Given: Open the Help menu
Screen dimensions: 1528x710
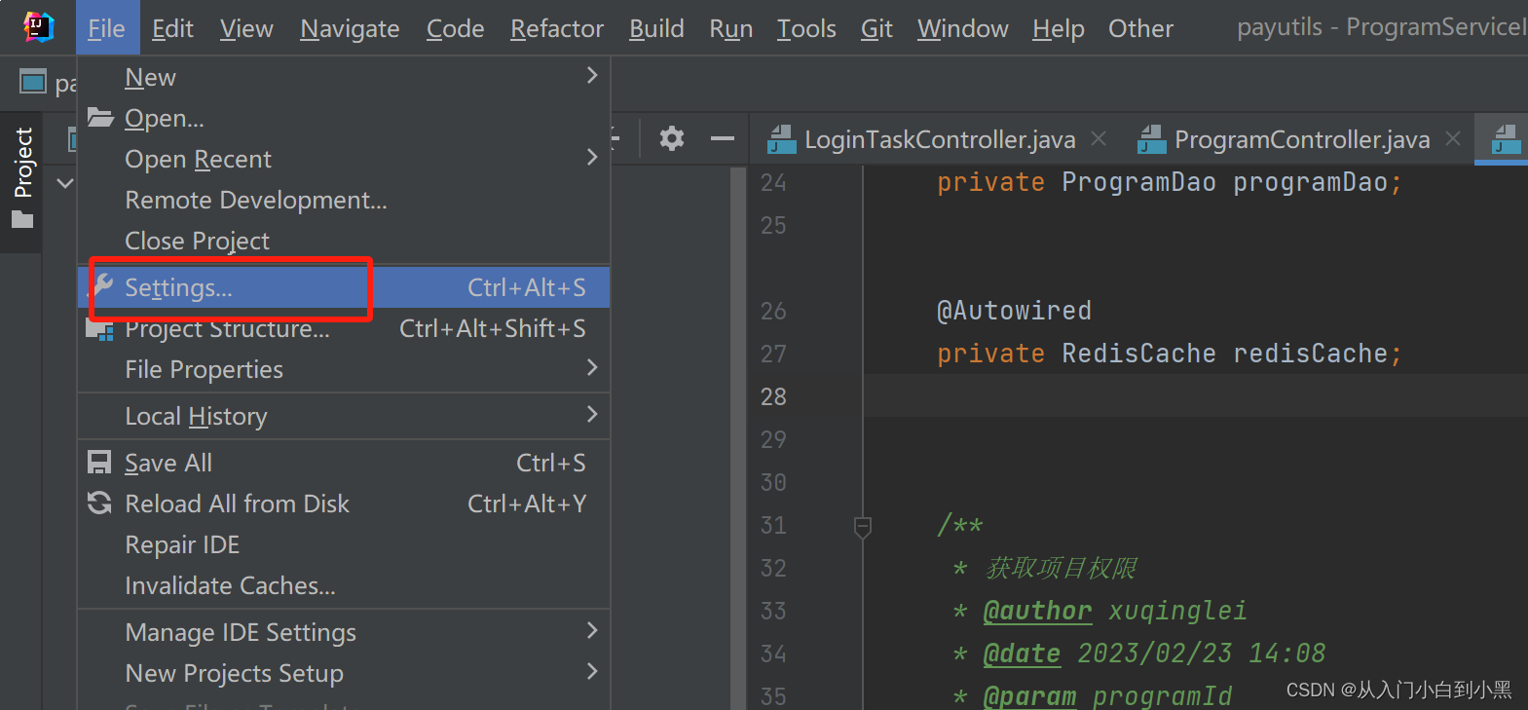Looking at the screenshot, I should click(1059, 28).
